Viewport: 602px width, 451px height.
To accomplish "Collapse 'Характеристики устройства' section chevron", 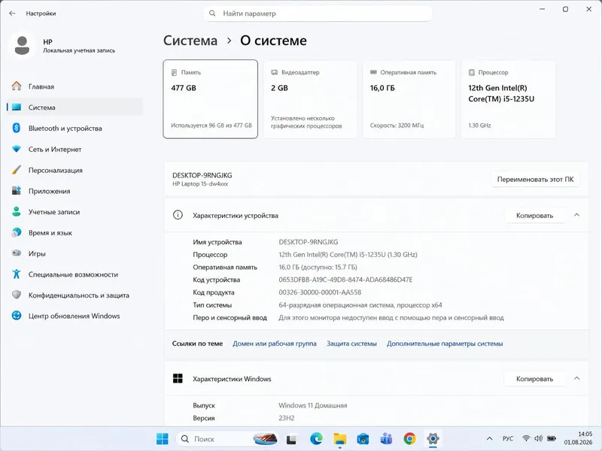I will (x=576, y=215).
